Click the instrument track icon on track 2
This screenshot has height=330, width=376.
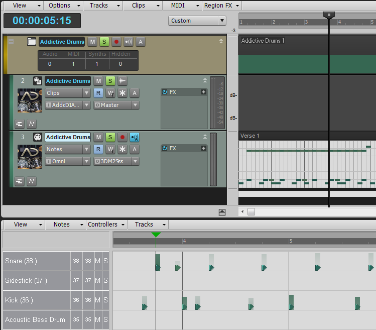tap(38, 81)
